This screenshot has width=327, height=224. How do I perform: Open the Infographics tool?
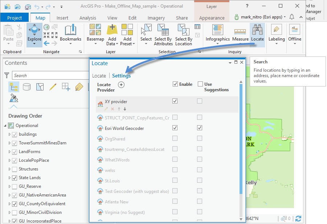point(217,35)
